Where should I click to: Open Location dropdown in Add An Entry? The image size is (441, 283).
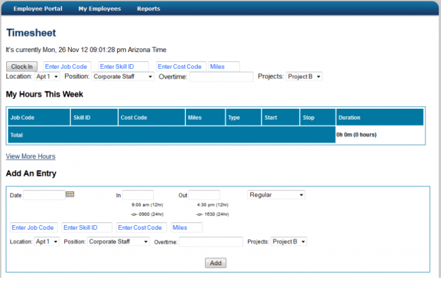[x=47, y=242]
